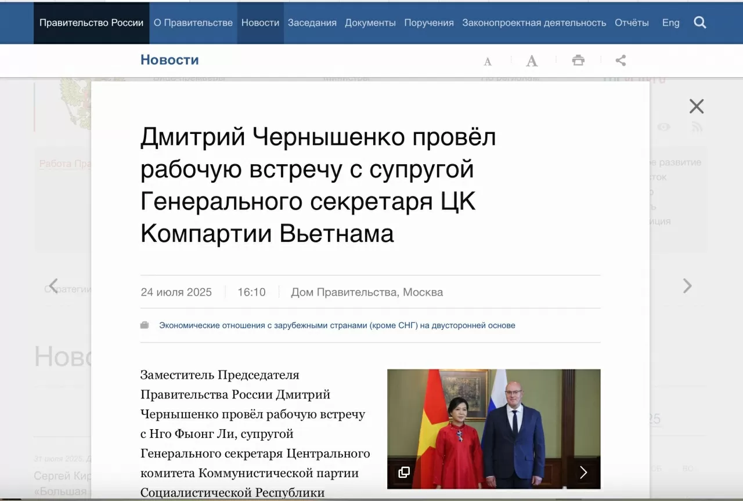The width and height of the screenshot is (743, 501).
Task: Open О Правительстве section
Action: pos(193,23)
